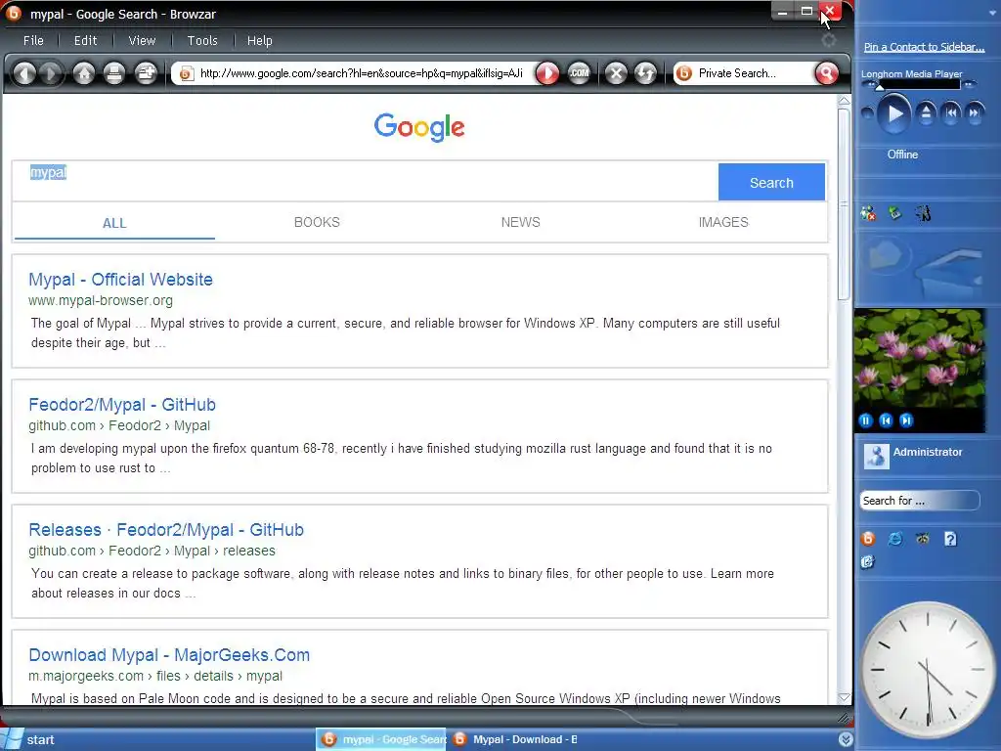Go back with the Back arrow button

[x=24, y=73]
